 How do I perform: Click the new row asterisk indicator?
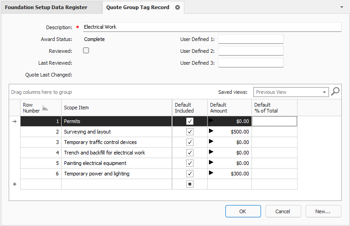click(14, 184)
